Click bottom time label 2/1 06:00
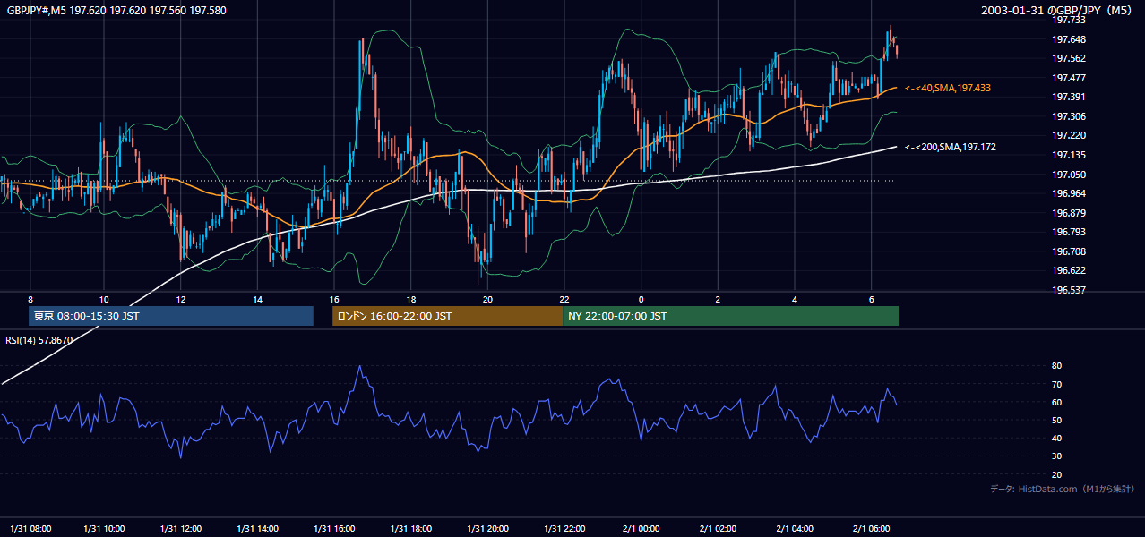Screen dimensions: 1145x537 (x=872, y=528)
